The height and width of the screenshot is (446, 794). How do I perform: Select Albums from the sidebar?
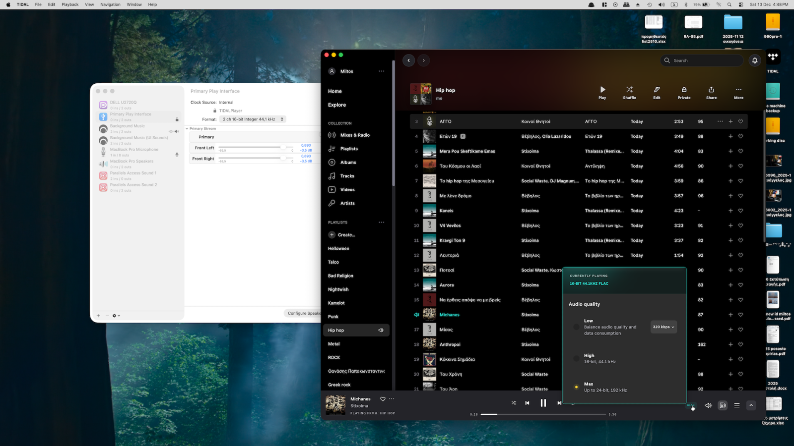click(x=348, y=162)
